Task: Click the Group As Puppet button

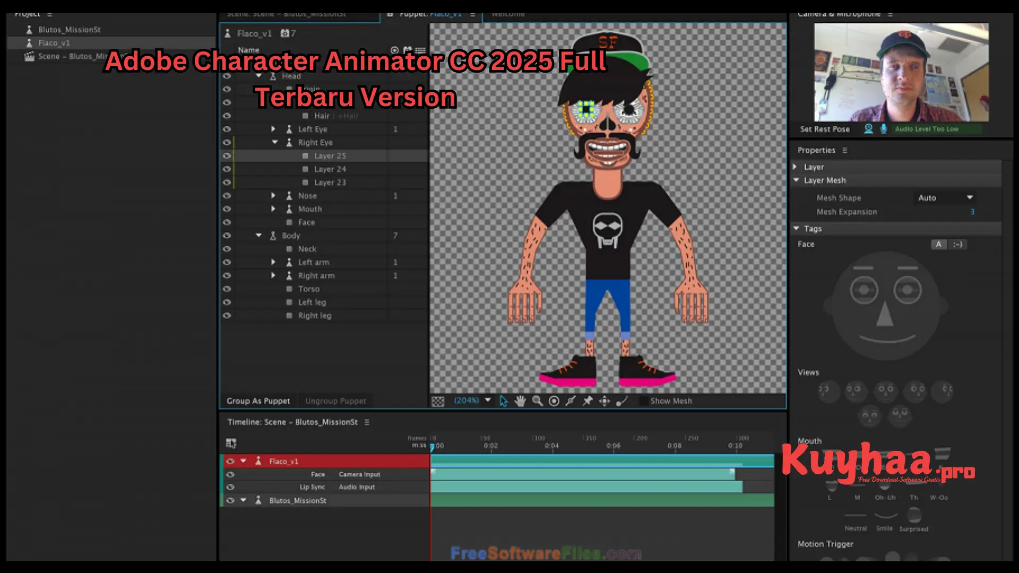Action: point(258,401)
